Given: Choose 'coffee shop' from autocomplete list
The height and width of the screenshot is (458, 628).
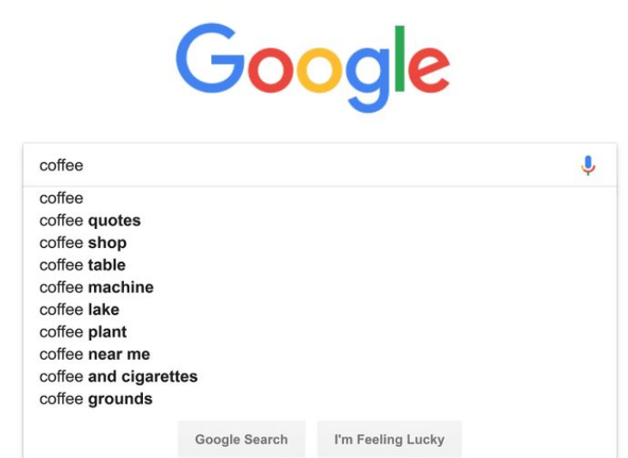Looking at the screenshot, I should click(x=320, y=243).
